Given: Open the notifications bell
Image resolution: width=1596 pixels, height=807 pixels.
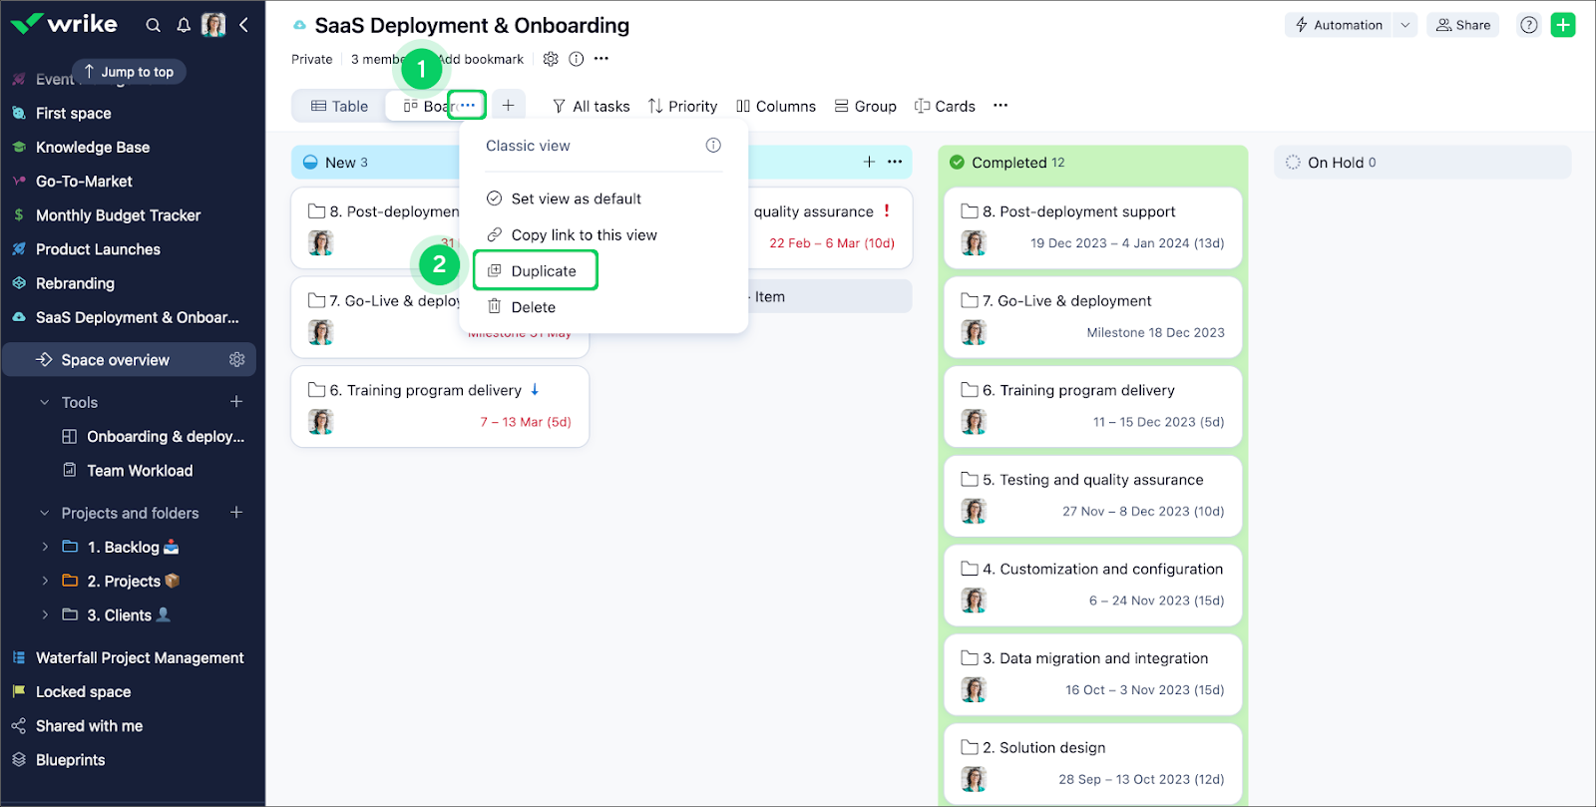Looking at the screenshot, I should 184,25.
